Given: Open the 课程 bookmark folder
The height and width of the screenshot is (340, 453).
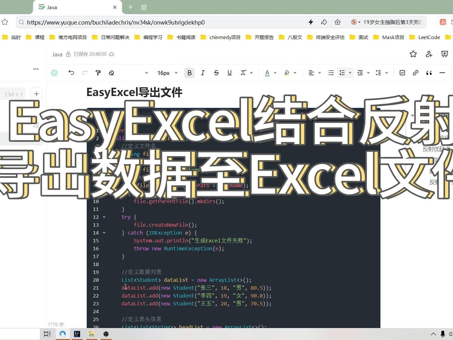Looking at the screenshot, I should point(35,37).
